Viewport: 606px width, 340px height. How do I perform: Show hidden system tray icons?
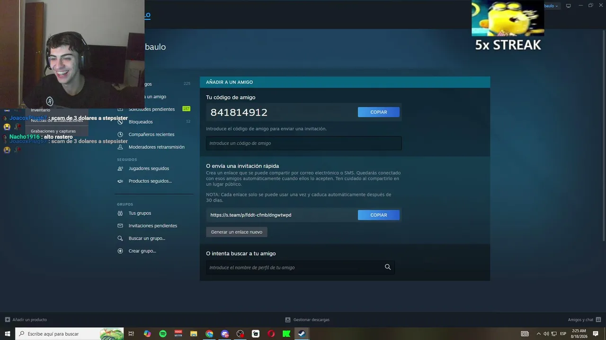pos(538,334)
